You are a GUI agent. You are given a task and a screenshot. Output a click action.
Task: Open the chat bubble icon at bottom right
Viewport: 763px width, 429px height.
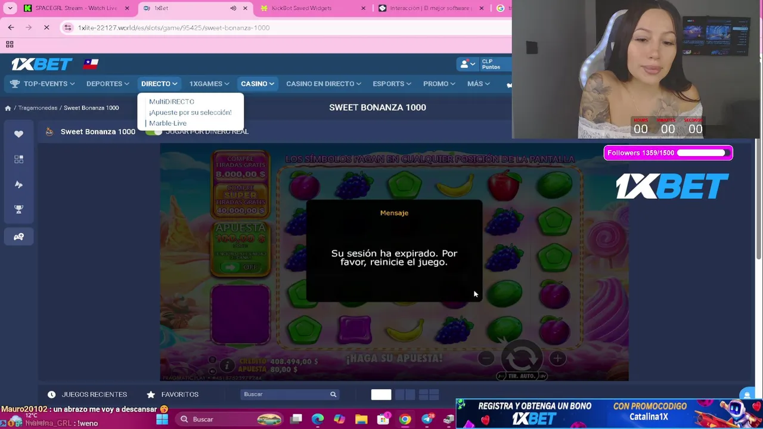[x=747, y=394]
